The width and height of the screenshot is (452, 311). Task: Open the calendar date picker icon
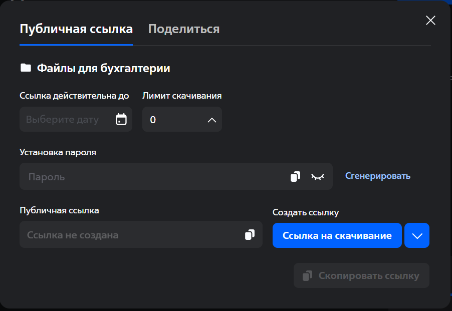point(121,119)
